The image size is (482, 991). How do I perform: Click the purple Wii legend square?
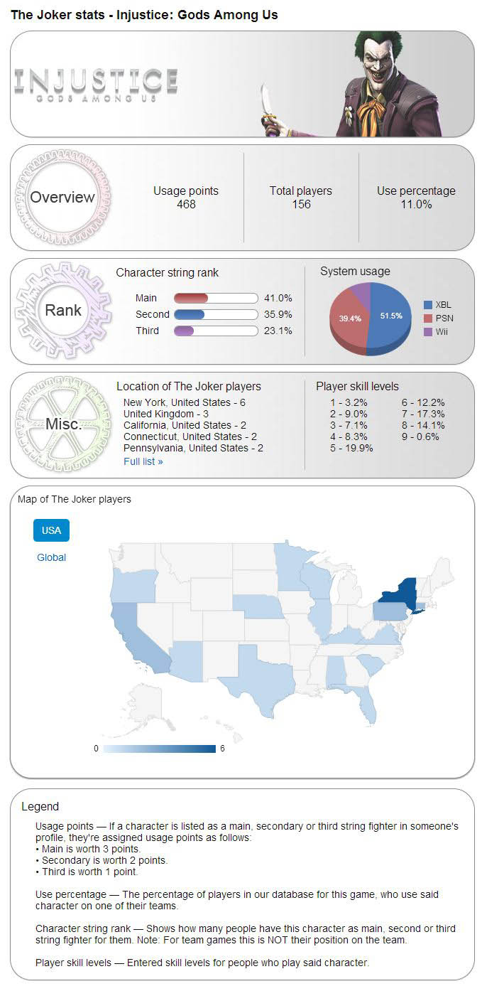(x=427, y=332)
